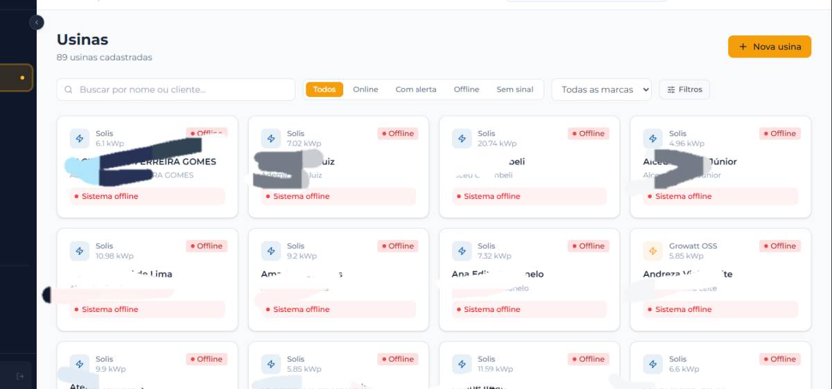Click the 89 usinas cadastradas text
Screen dimensions: 832x389
click(105, 58)
